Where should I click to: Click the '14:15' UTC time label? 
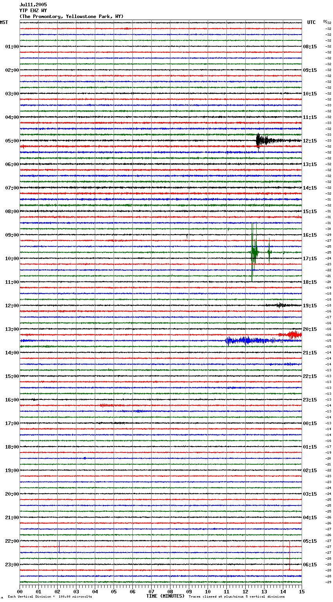[x=310, y=188]
